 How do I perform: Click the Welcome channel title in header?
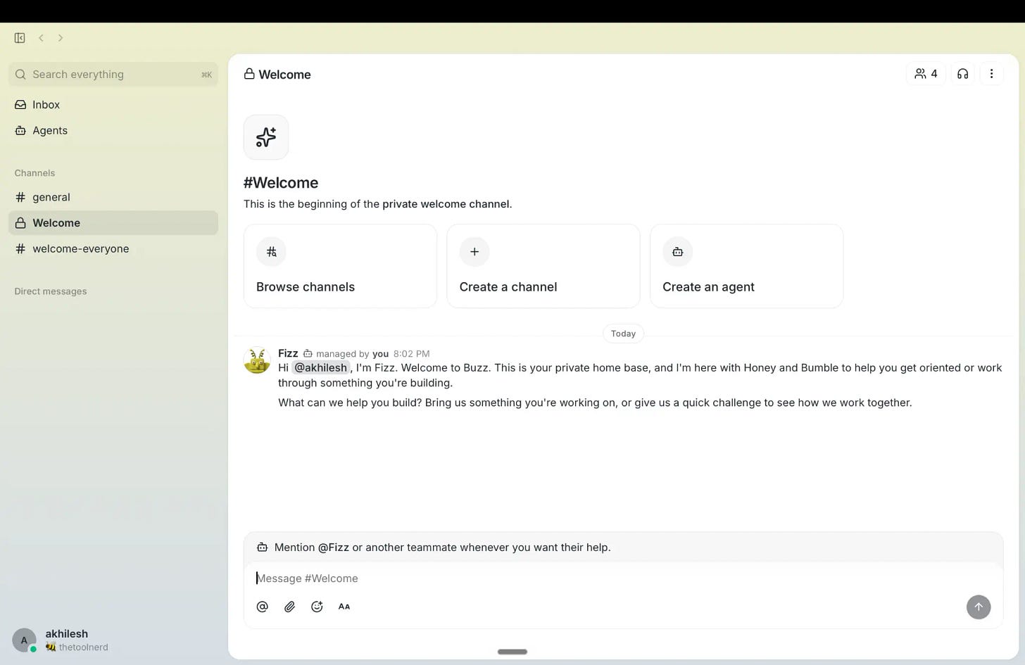pos(284,75)
